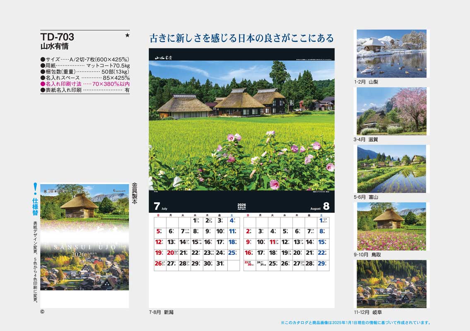Click the vertical 金具製本 label
The height and width of the screenshot is (331, 470).
tap(135, 194)
